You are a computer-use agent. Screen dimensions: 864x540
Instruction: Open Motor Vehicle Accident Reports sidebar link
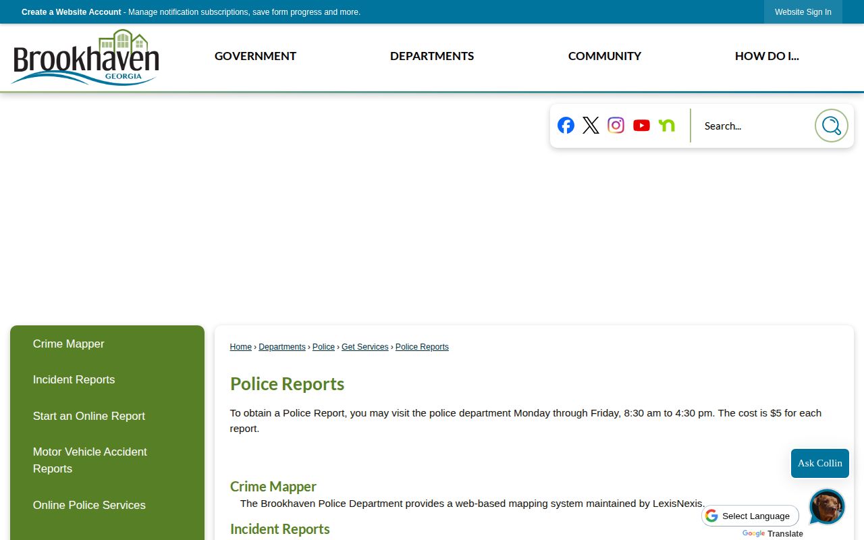(90, 460)
